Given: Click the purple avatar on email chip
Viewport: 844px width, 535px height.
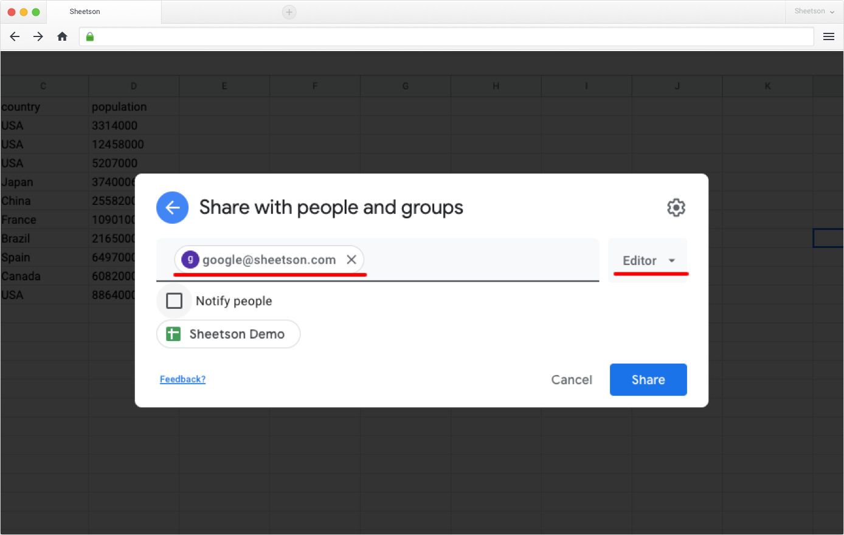Looking at the screenshot, I should (x=190, y=260).
